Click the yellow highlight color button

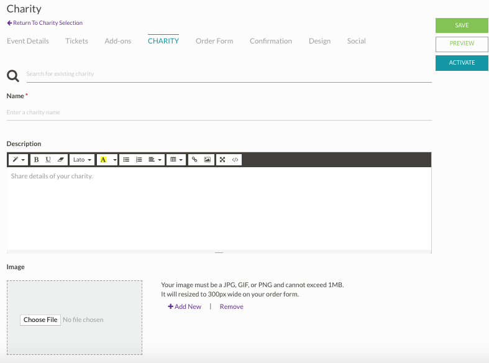[x=103, y=160]
